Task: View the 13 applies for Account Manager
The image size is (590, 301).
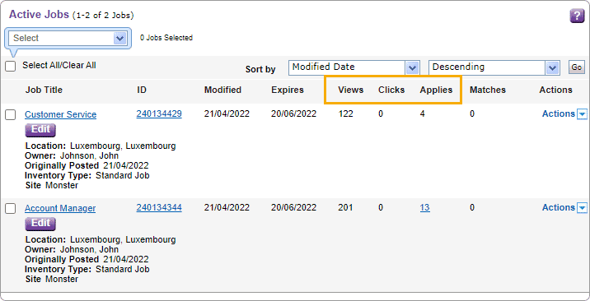Action: (x=425, y=207)
